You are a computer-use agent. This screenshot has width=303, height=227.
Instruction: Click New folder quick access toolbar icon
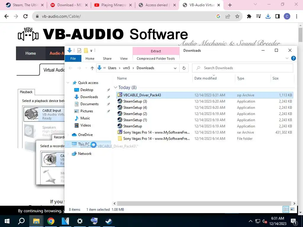point(86,51)
